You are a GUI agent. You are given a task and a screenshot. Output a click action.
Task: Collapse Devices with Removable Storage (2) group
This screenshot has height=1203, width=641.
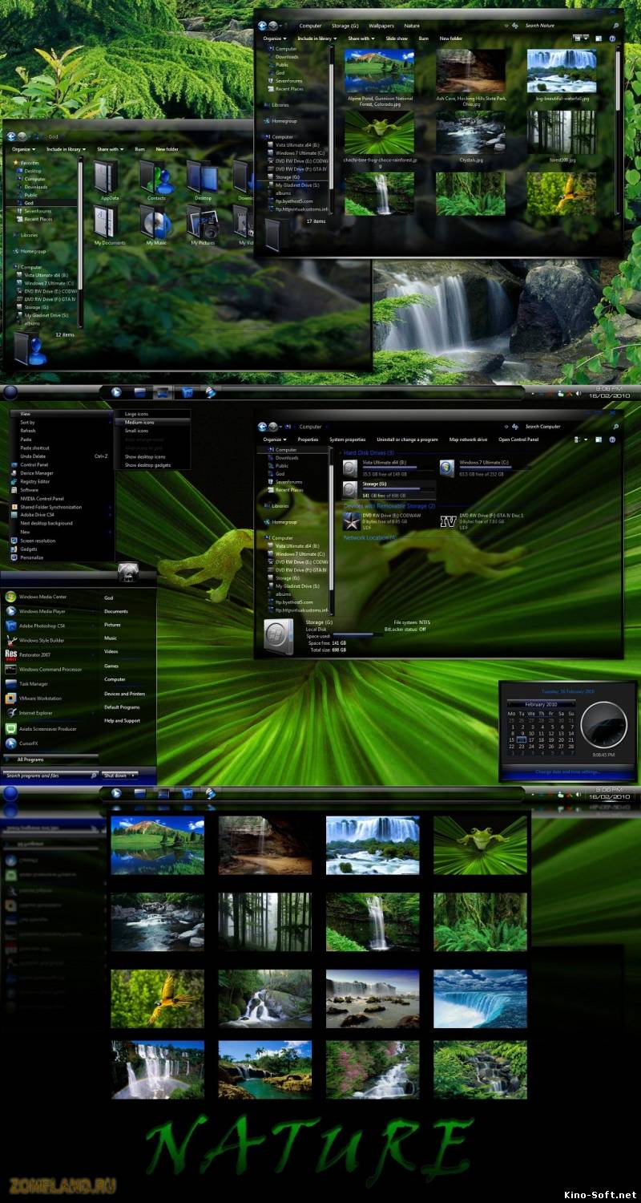click(389, 506)
